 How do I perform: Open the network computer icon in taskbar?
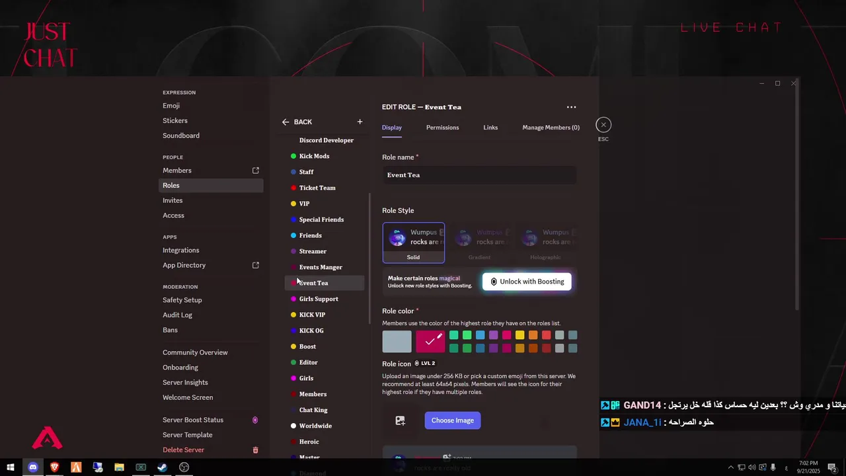98,467
